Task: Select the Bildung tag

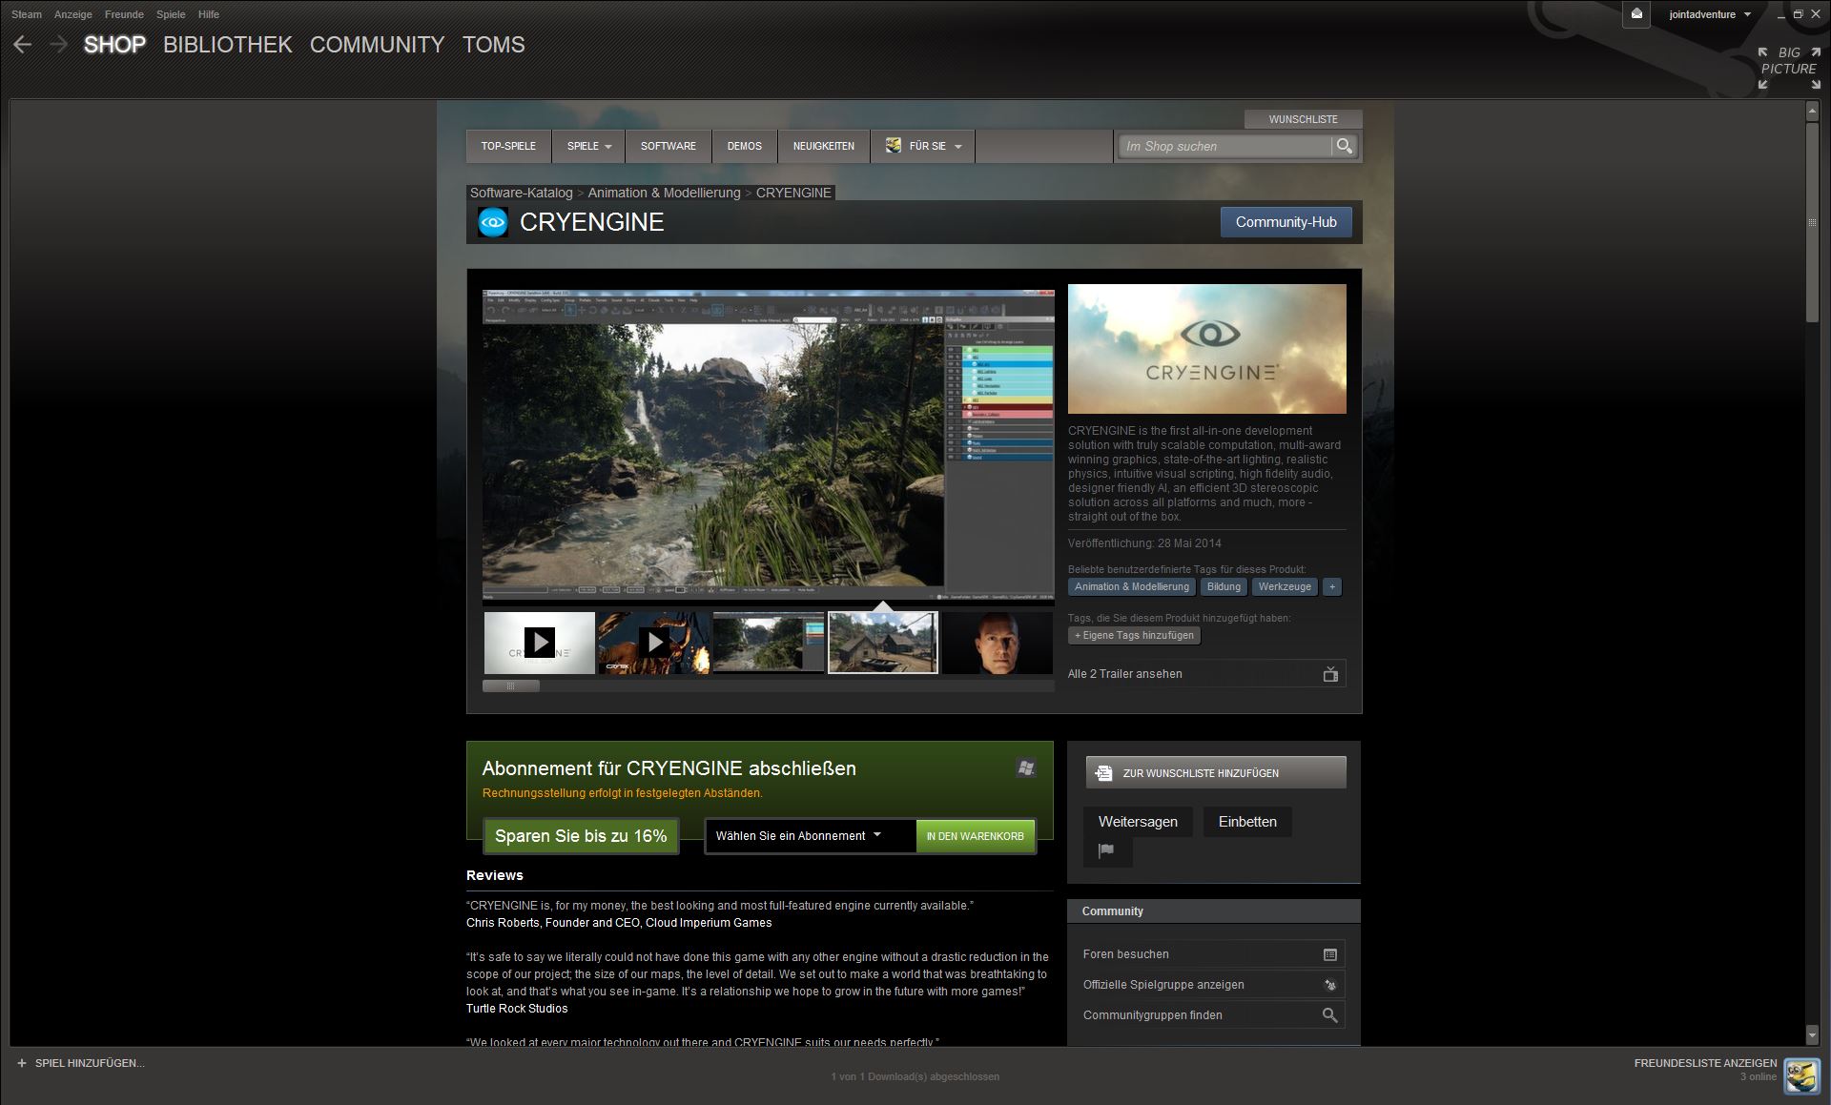Action: click(x=1224, y=586)
